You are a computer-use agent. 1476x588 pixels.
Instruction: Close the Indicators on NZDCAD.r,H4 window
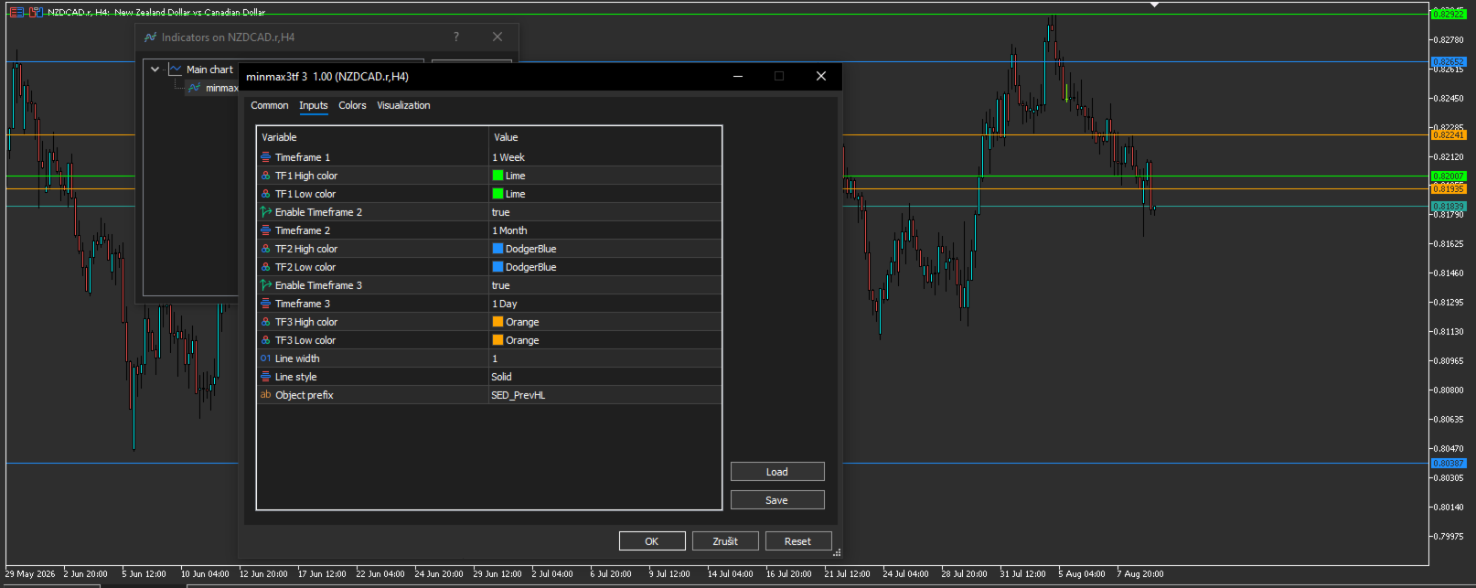497,37
